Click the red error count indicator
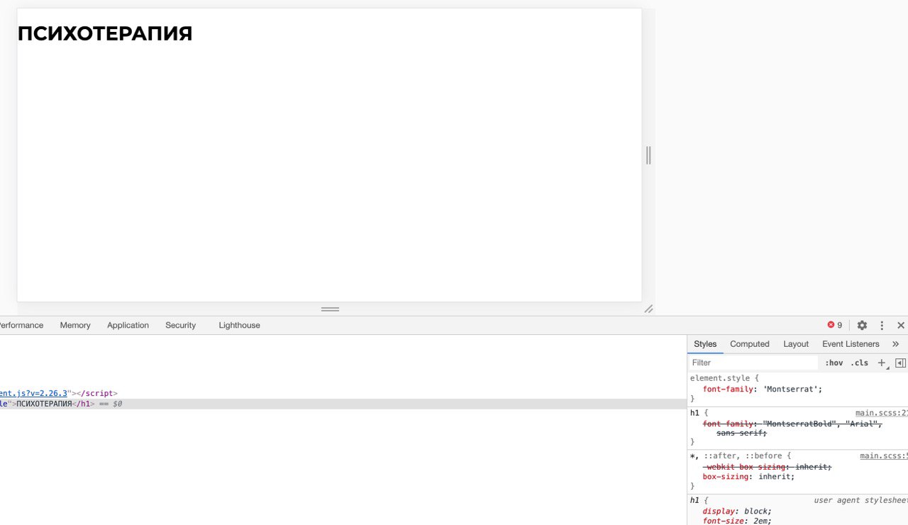This screenshot has width=908, height=525. (x=835, y=325)
